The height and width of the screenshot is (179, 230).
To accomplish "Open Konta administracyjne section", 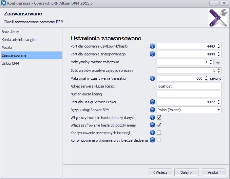I will click(31, 40).
